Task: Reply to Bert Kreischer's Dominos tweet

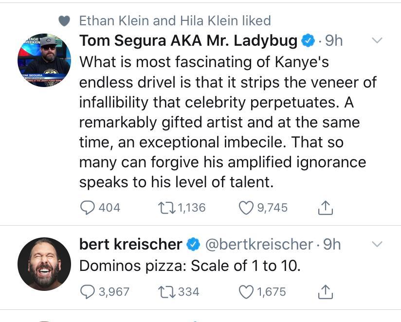Action: pos(87,292)
